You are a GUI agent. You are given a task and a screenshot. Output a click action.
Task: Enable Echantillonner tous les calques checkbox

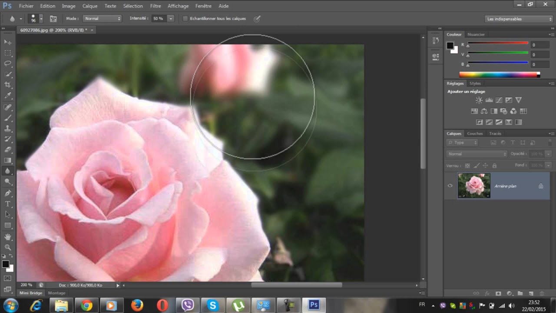(x=185, y=19)
